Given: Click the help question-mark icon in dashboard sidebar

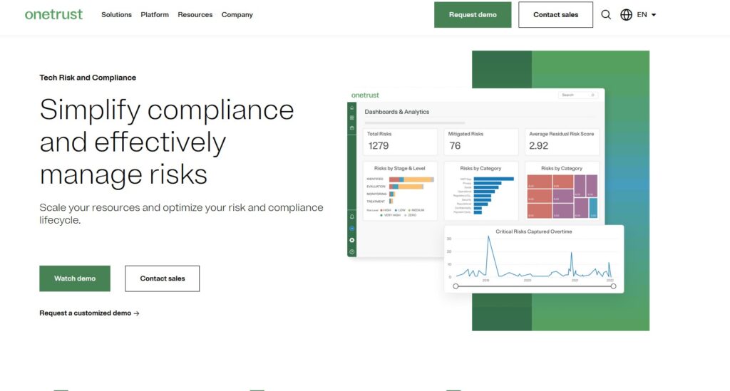Looking at the screenshot, I should coord(352,252).
